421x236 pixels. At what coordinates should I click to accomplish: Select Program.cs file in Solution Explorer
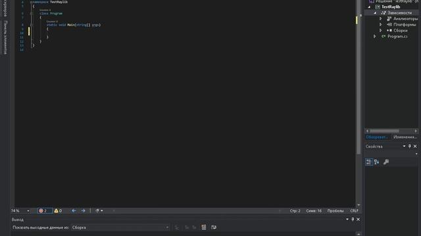point(397,37)
